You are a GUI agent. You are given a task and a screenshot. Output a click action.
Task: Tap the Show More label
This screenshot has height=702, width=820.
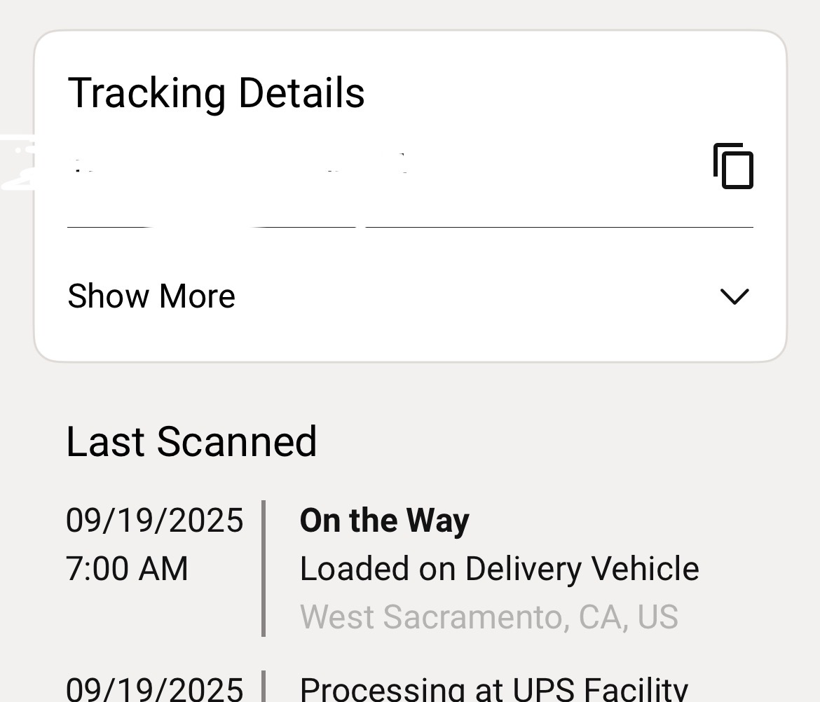click(x=151, y=296)
